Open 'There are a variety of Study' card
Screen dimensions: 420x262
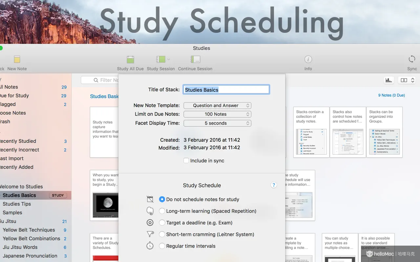(x=104, y=248)
